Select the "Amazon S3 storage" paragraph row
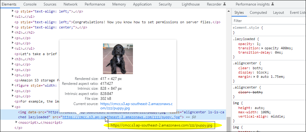The width and height of the screenshot is (306, 132). pyautogui.click(x=37, y=80)
